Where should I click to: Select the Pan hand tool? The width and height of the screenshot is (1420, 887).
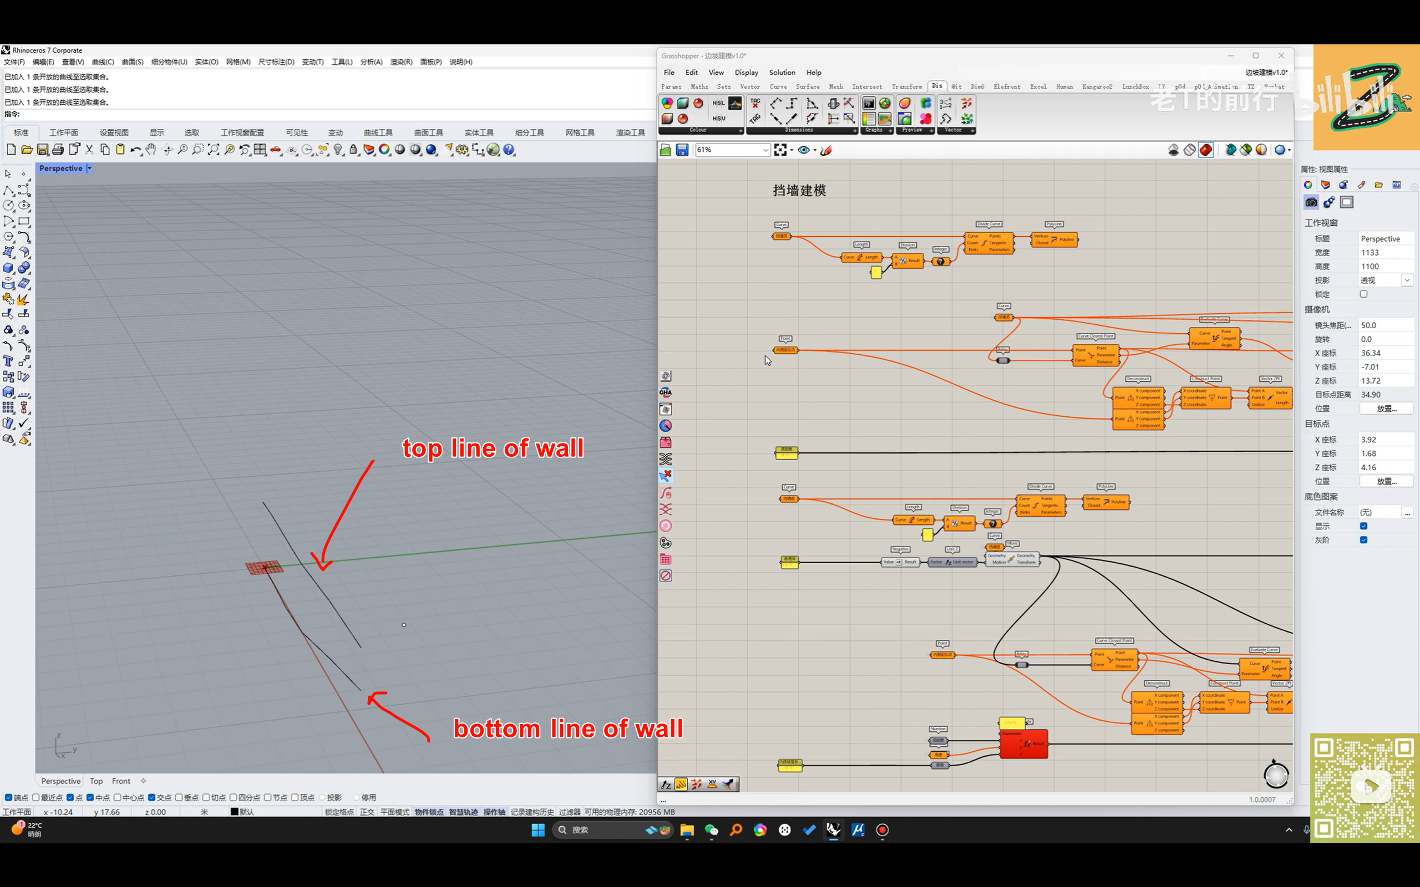[151, 150]
